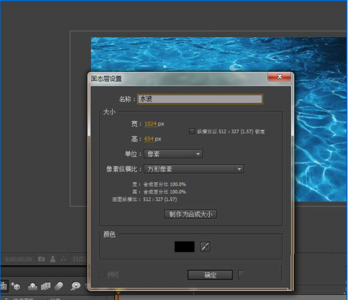Enable the motion blur icon

tap(59, 286)
